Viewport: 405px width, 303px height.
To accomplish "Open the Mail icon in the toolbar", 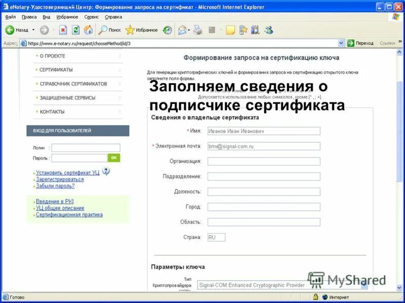I will tap(183, 29).
